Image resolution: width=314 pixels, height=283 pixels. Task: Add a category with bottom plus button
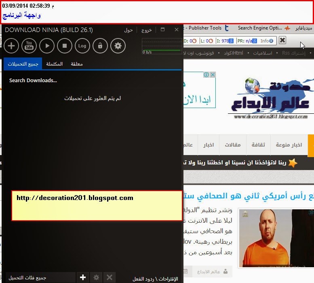83,277
